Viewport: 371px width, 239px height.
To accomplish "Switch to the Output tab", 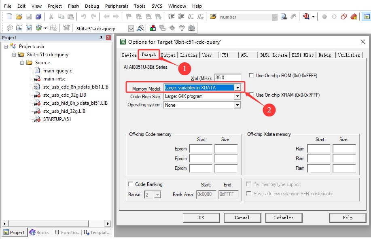I will (x=168, y=55).
